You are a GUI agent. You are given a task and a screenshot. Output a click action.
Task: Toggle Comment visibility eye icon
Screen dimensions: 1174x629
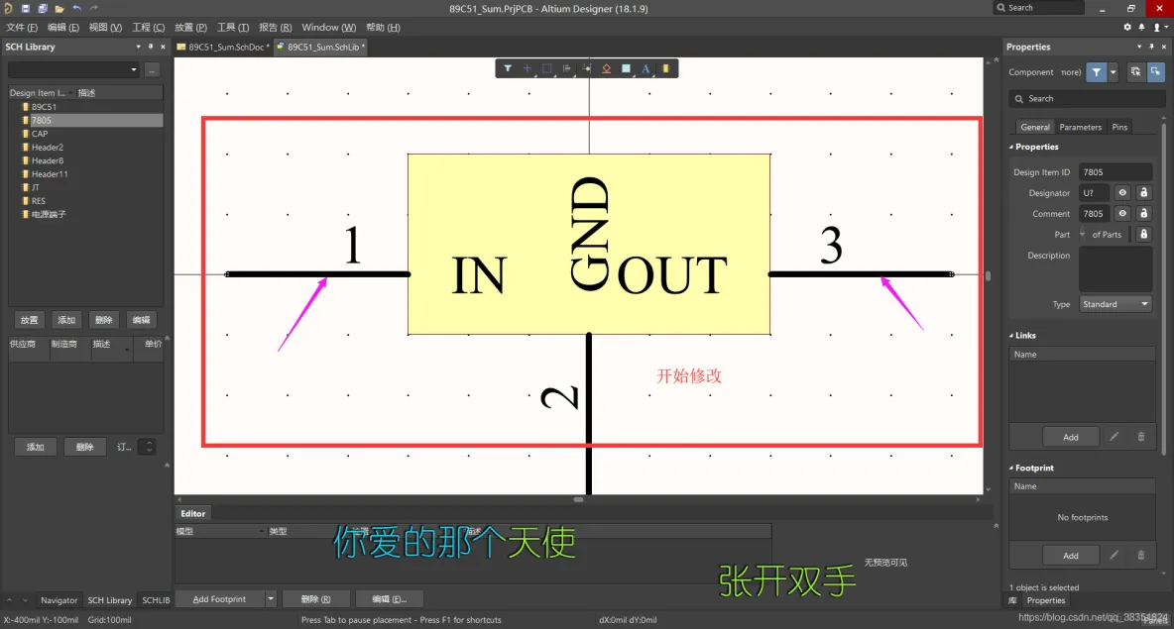tap(1122, 214)
